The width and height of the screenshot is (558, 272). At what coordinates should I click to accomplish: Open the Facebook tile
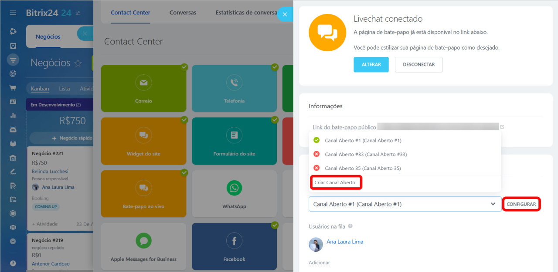tap(234, 246)
